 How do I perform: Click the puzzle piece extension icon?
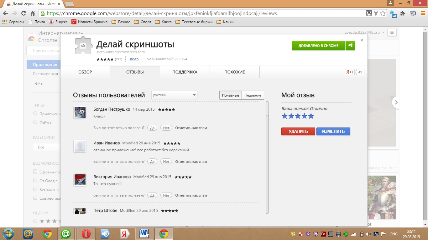(403, 13)
